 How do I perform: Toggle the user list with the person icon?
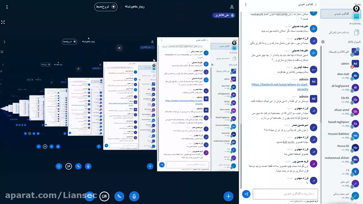click(x=232, y=7)
